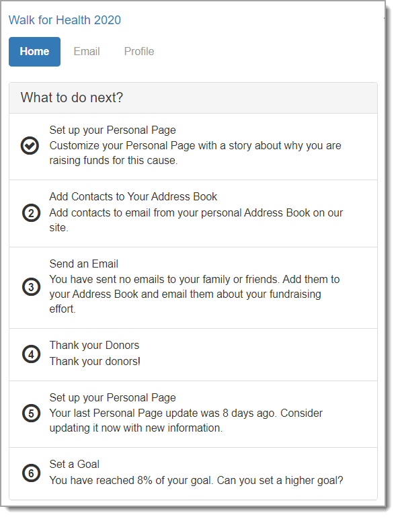Click the circled number 4 step icon
The height and width of the screenshot is (517, 396).
click(x=31, y=354)
